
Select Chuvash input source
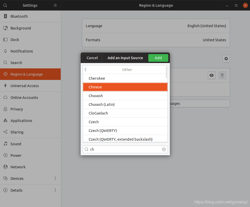coord(125,96)
